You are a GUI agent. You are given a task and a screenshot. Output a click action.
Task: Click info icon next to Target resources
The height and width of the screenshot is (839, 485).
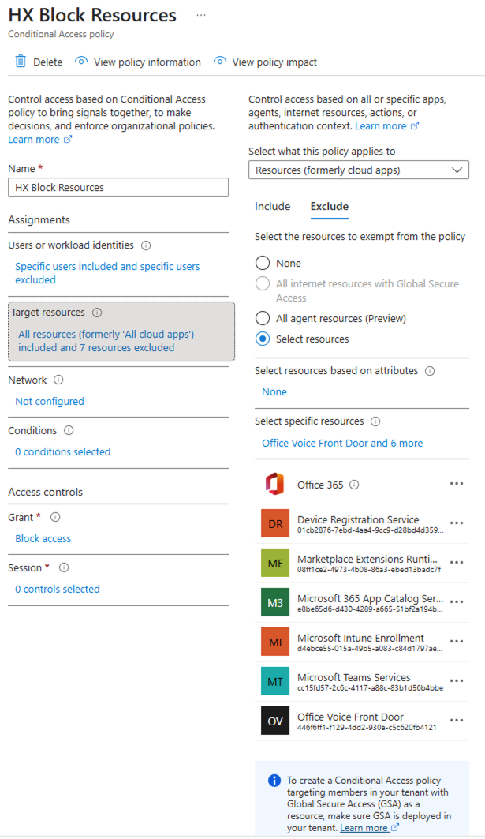[x=97, y=313]
